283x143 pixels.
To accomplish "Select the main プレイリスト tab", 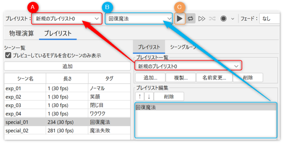I will 58,33.
